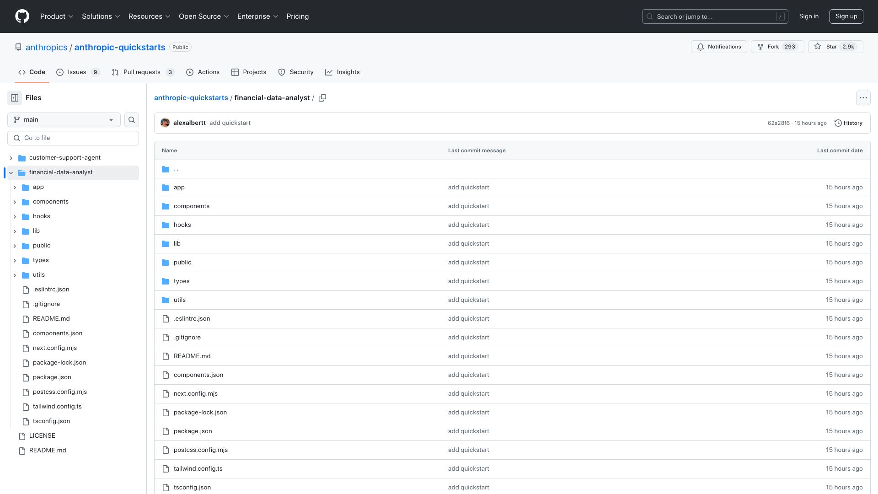Open the app folder icon in table

pyautogui.click(x=166, y=188)
